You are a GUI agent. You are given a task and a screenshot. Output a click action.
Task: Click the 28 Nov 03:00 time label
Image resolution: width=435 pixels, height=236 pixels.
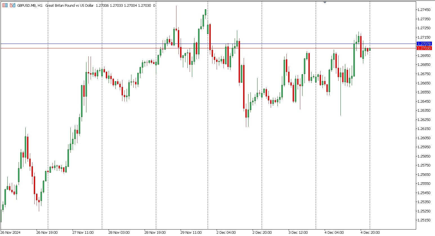[119, 232]
